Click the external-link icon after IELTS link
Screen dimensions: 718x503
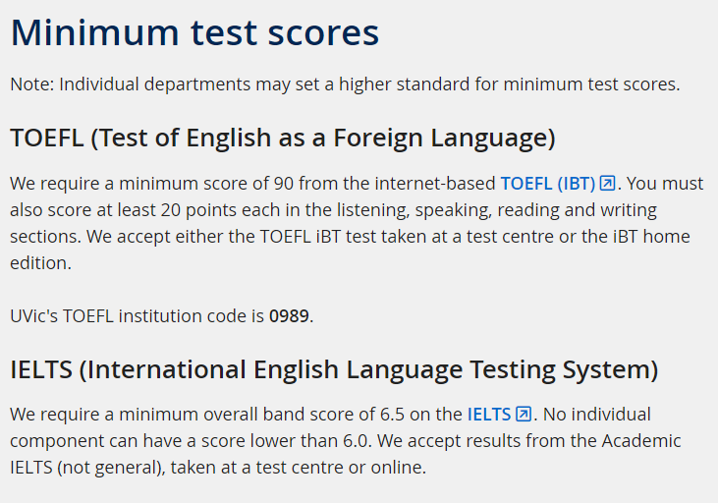coord(524,414)
